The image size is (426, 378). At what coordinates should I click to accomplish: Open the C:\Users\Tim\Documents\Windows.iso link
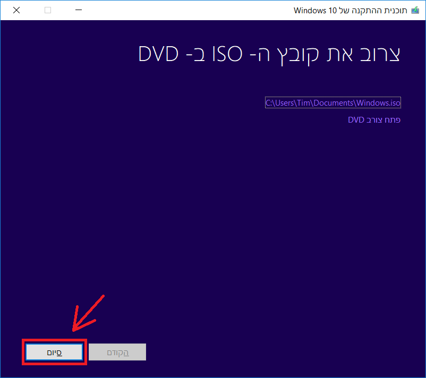click(x=333, y=102)
